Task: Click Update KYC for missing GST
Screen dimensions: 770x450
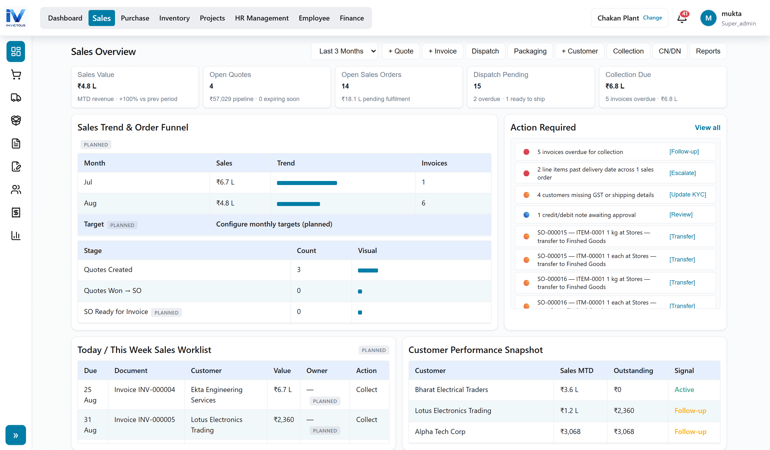Action: [687, 194]
